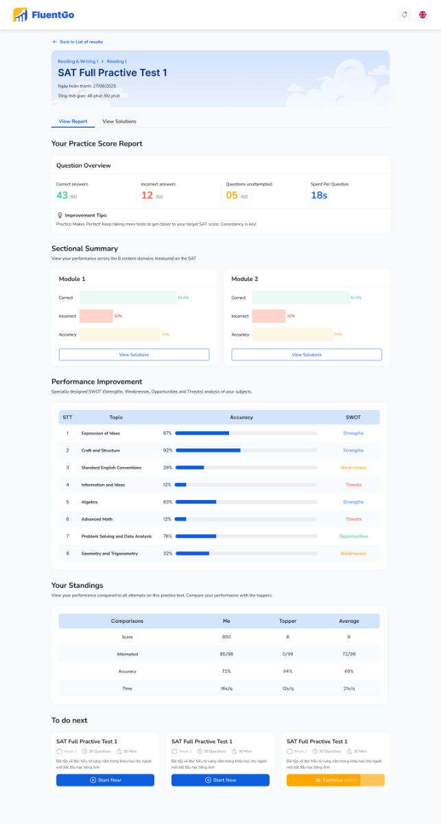Switch to the View Solutions tab

coord(119,122)
